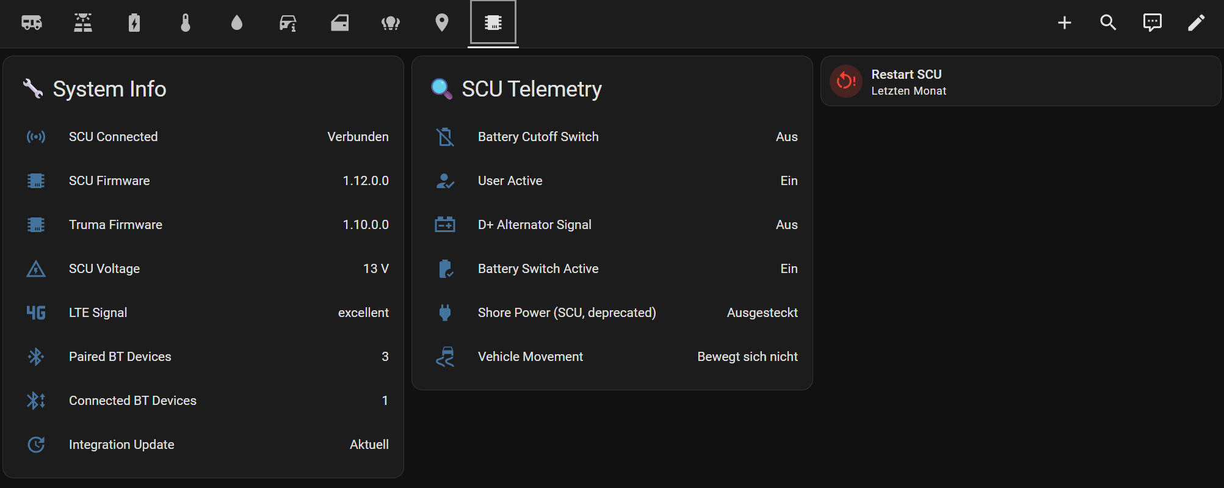Switch to the thermometer temperature tab
The image size is (1224, 488).
[x=186, y=23]
